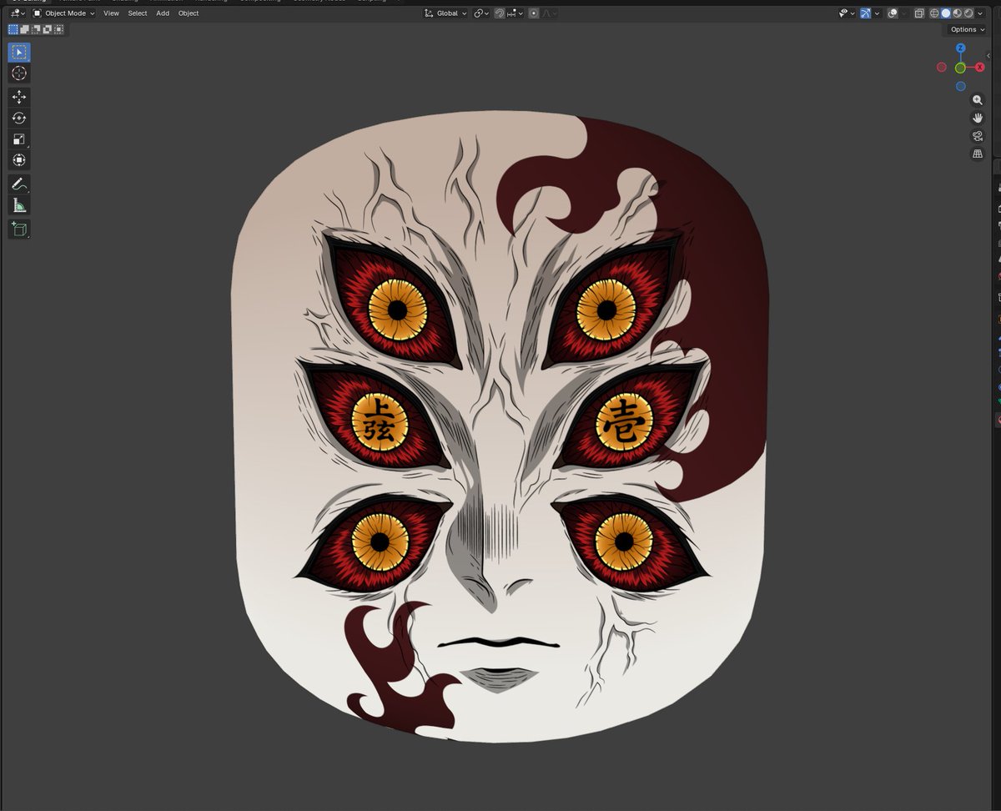The width and height of the screenshot is (1001, 811).
Task: Open the gizmo options dropdown arrow
Action: pyautogui.click(x=877, y=13)
